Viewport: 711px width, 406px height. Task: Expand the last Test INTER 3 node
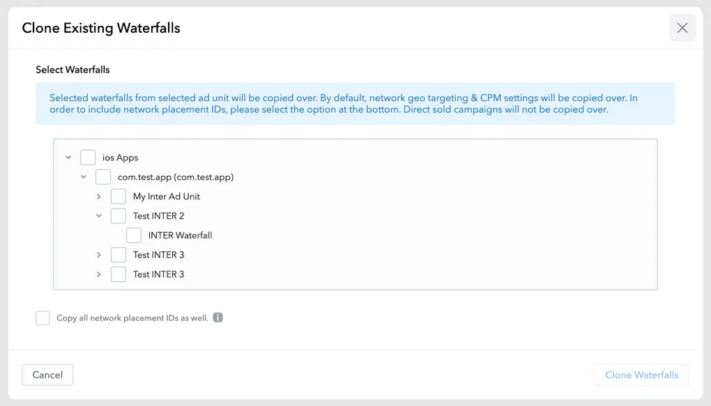pos(99,275)
